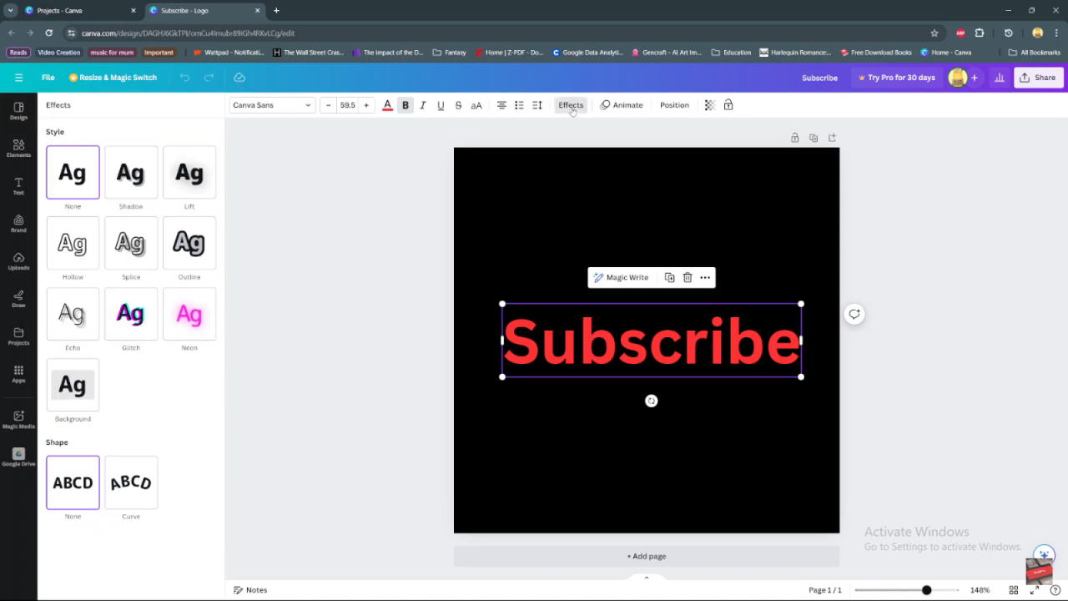
Task: Open the Animate options
Action: [622, 105]
